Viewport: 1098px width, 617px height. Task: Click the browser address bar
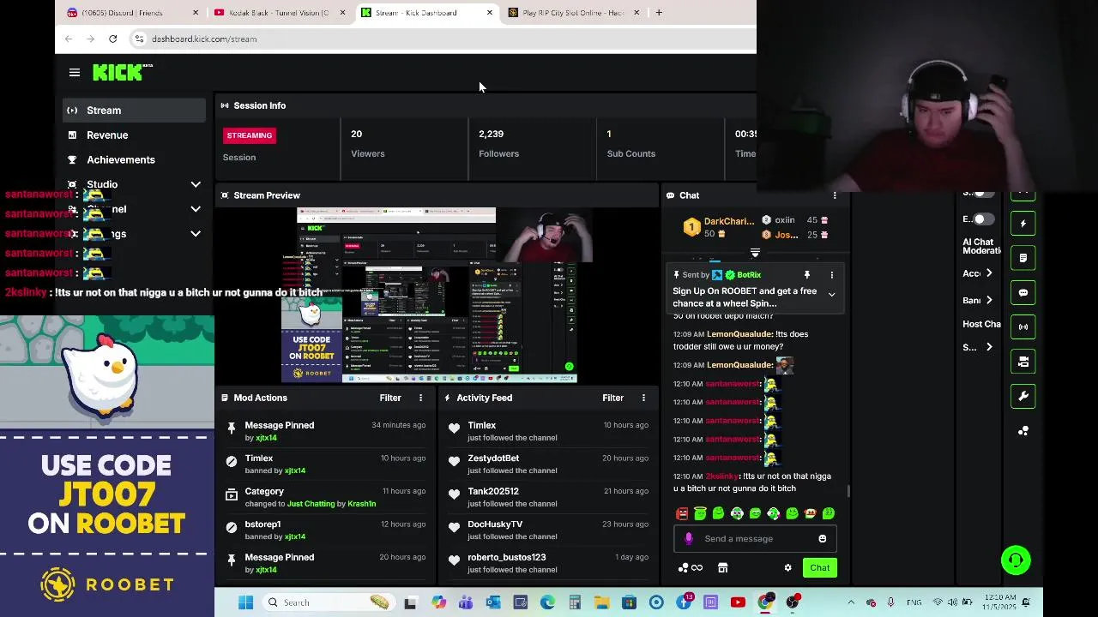pos(442,39)
